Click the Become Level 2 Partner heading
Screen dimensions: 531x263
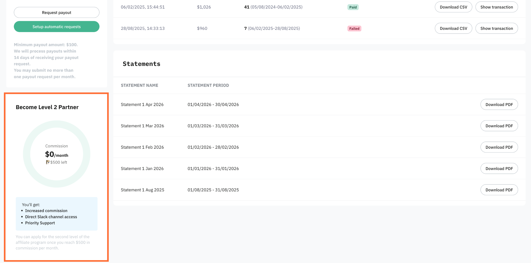47,107
